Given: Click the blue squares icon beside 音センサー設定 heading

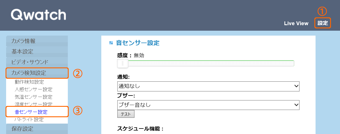Looking at the screenshot, I should (111, 43).
